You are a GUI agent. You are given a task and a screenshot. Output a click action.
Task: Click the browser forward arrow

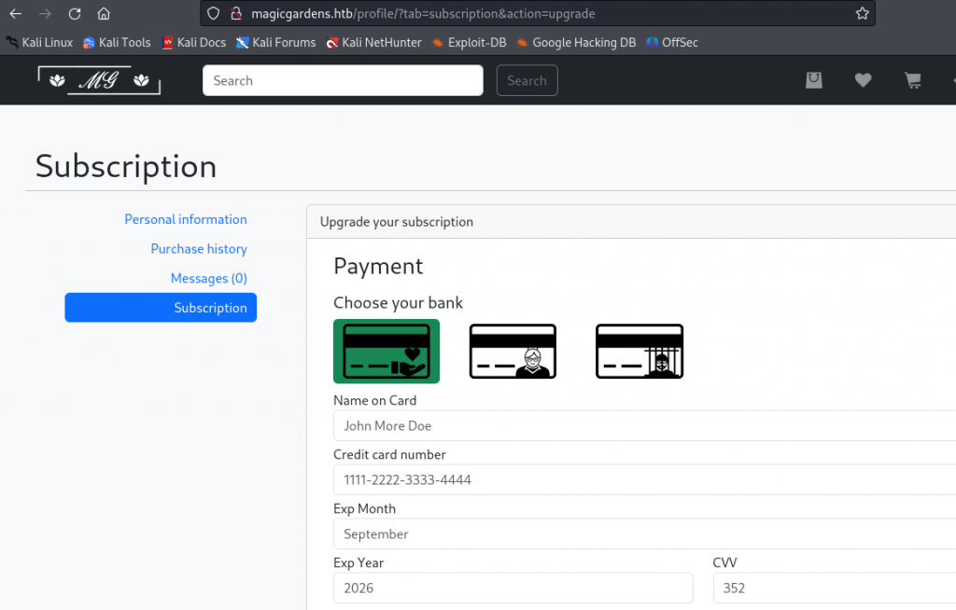[45, 13]
